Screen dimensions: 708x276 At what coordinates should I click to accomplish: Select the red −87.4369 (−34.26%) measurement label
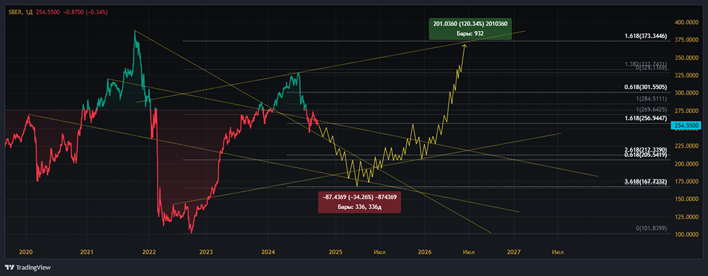click(359, 202)
